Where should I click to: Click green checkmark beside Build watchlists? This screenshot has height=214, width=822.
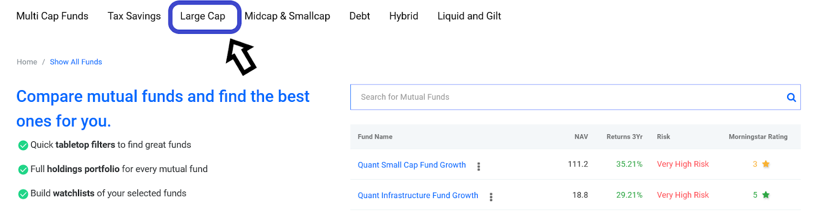tap(23, 194)
